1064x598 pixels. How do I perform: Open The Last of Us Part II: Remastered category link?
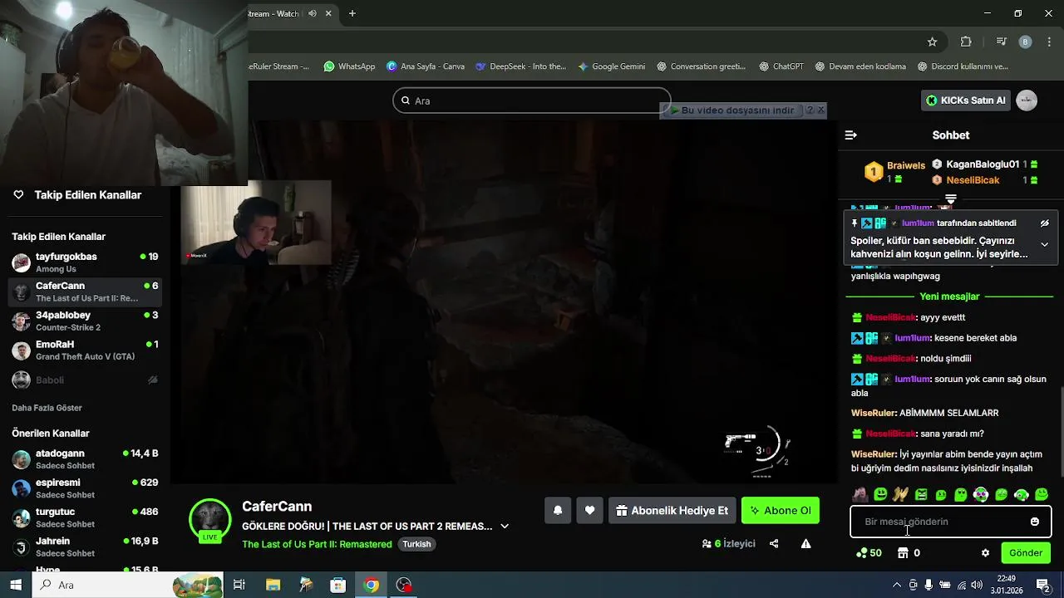[317, 544]
